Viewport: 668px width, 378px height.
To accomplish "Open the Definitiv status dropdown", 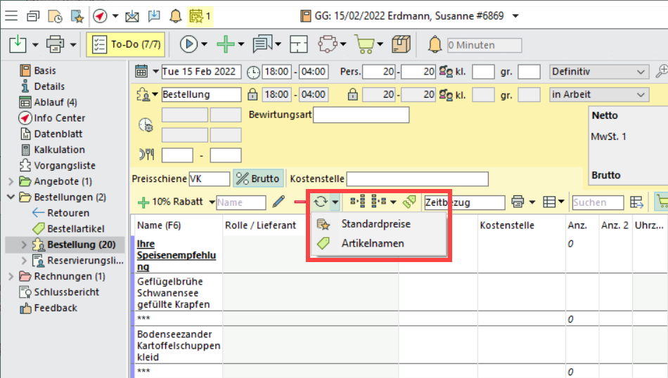I will coord(598,72).
